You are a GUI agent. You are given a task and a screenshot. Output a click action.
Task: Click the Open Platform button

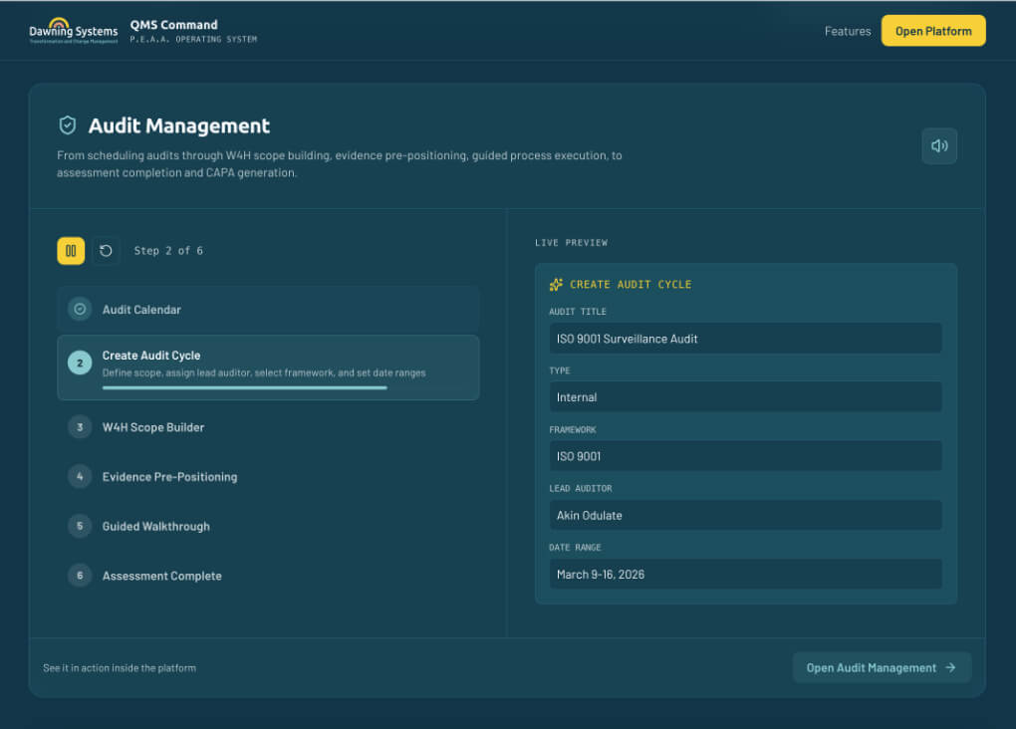click(932, 31)
